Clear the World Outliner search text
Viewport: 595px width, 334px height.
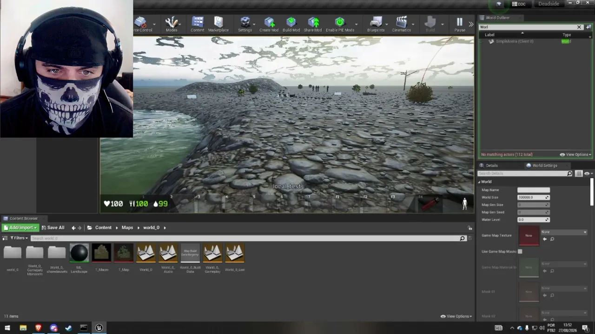tap(579, 27)
